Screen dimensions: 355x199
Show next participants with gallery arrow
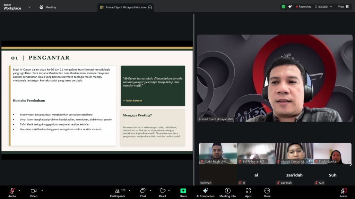click(350, 164)
